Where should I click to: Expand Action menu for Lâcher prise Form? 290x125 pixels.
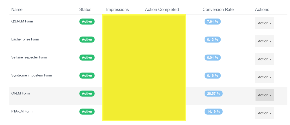pos(265,41)
